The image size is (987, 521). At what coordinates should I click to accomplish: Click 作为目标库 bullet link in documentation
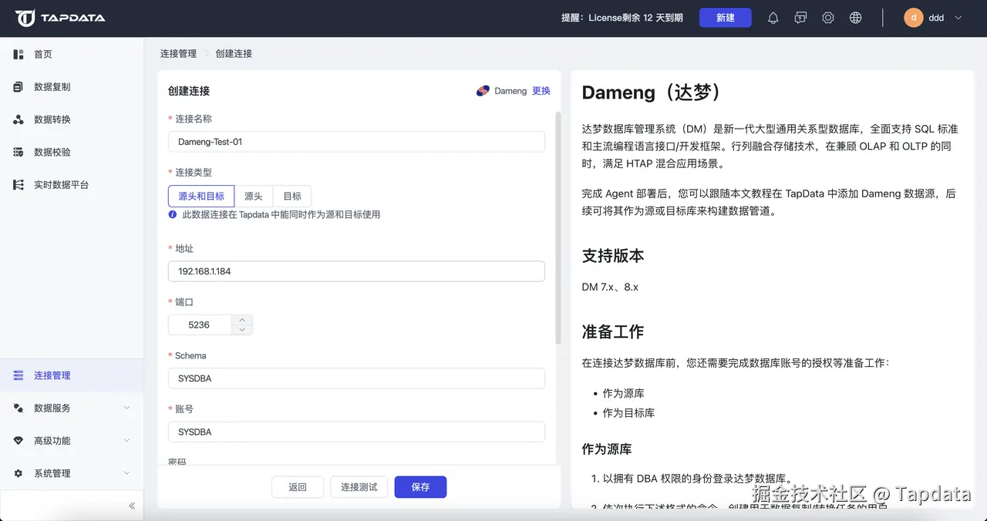tap(629, 413)
